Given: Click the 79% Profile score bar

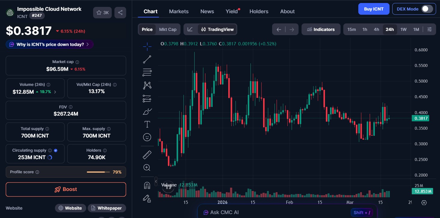Looking at the screenshot, I should click(98, 172).
